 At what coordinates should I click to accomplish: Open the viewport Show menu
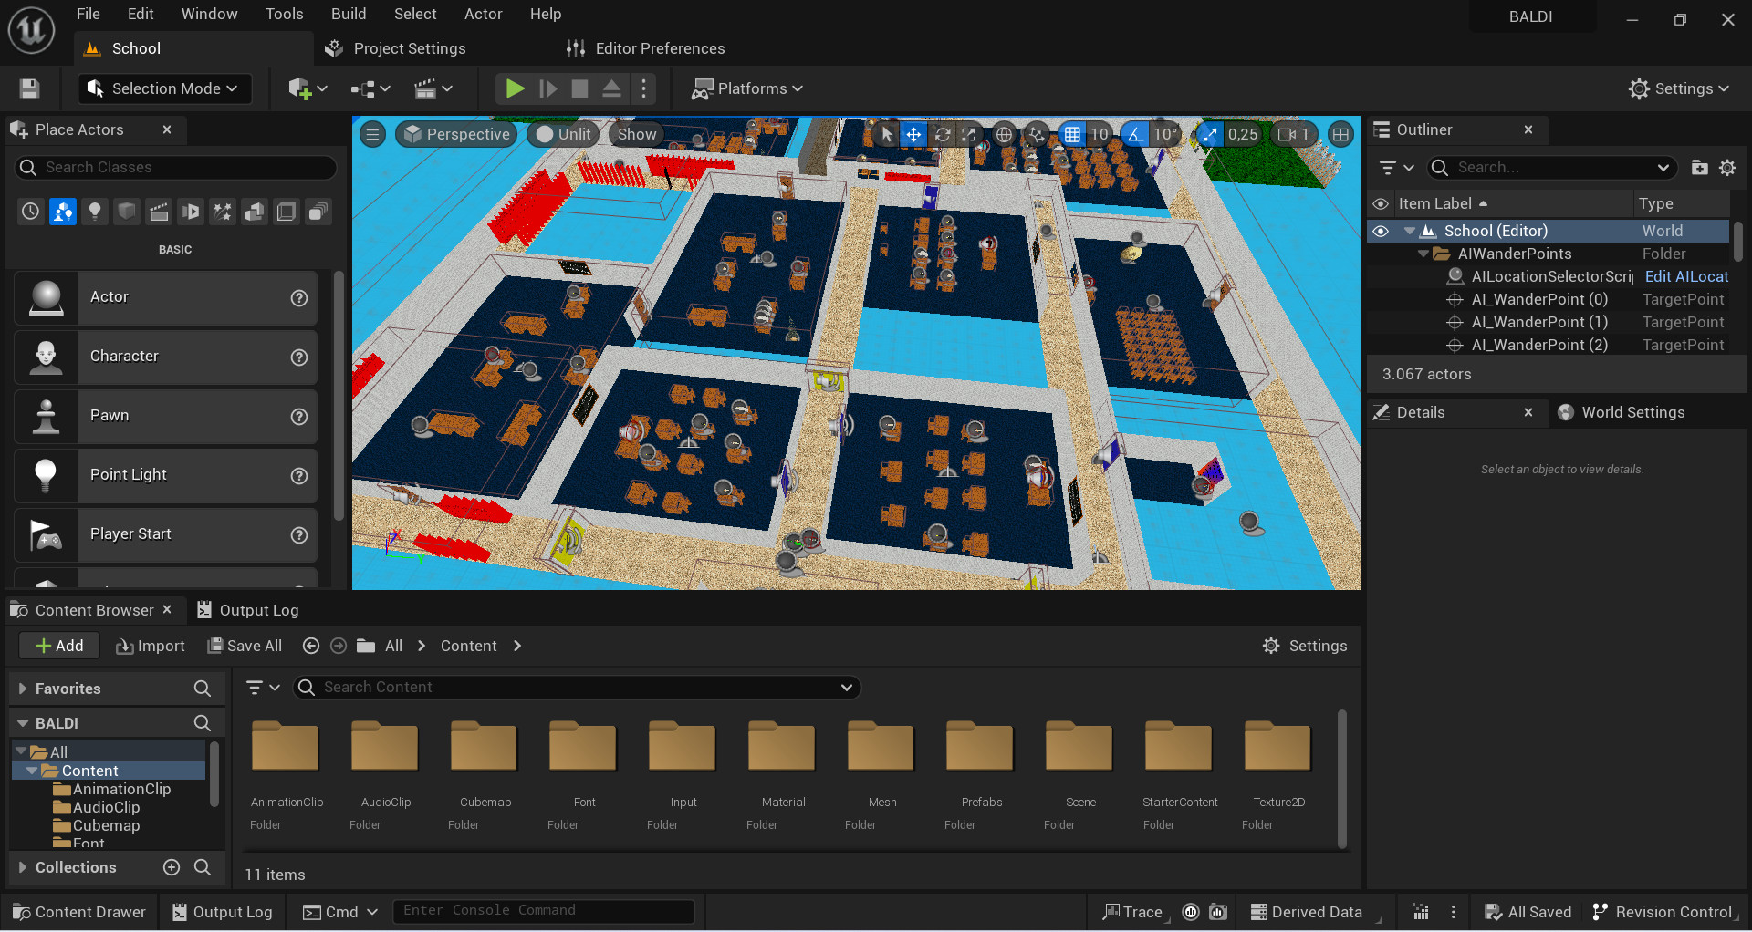coord(636,135)
